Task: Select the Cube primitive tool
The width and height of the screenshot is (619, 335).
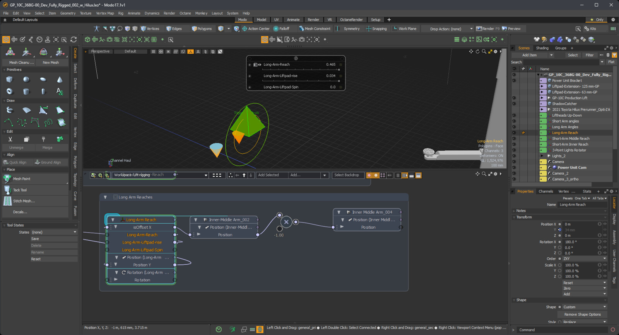Action: click(9, 79)
